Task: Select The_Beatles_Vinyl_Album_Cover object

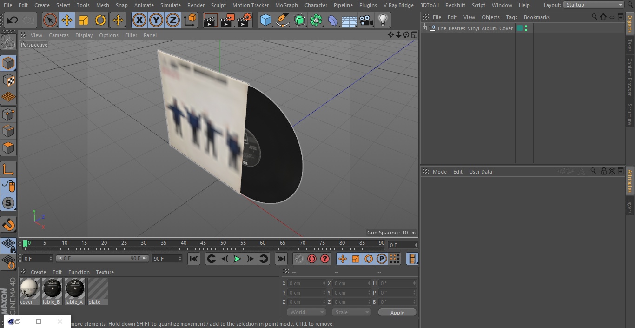Action: tap(475, 28)
